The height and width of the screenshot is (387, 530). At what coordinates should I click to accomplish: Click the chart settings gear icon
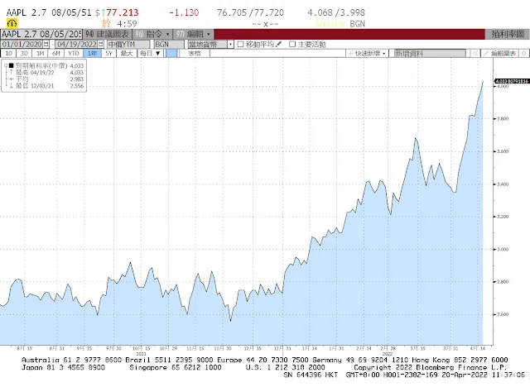pyautogui.click(x=523, y=53)
